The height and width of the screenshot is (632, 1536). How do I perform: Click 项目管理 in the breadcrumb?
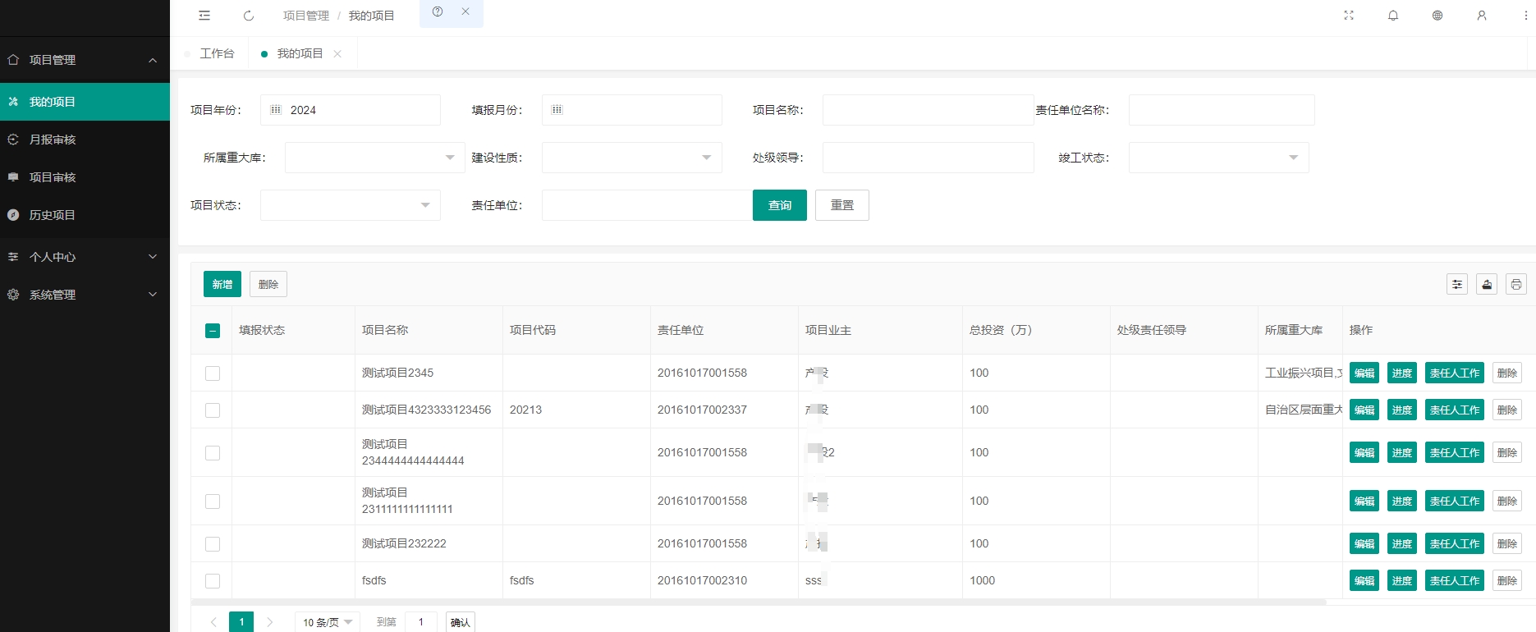[305, 16]
